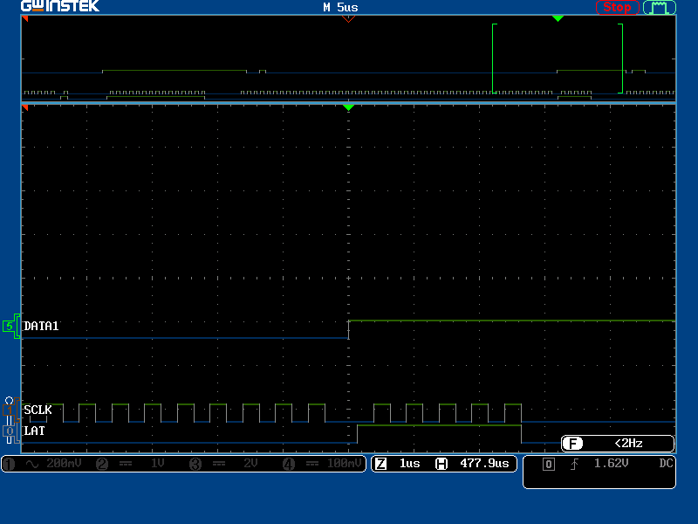Viewport: 698px width, 524px height.
Task: Click the H horizontal position icon
Action: pos(441,465)
